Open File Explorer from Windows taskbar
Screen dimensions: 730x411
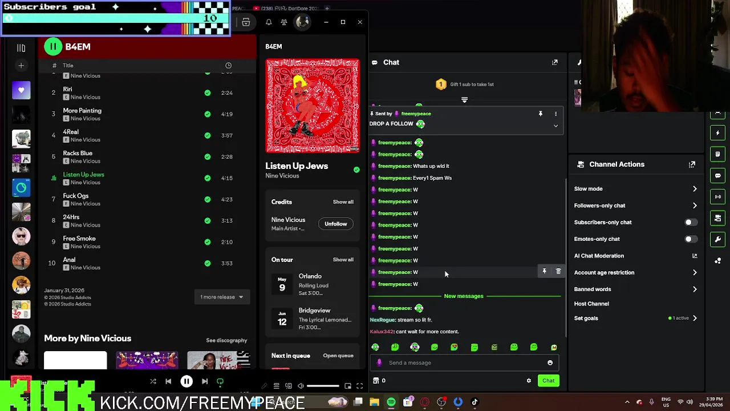[x=375, y=402]
